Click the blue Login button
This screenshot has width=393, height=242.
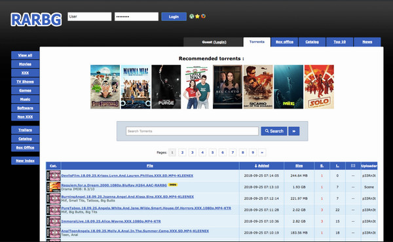click(x=174, y=16)
